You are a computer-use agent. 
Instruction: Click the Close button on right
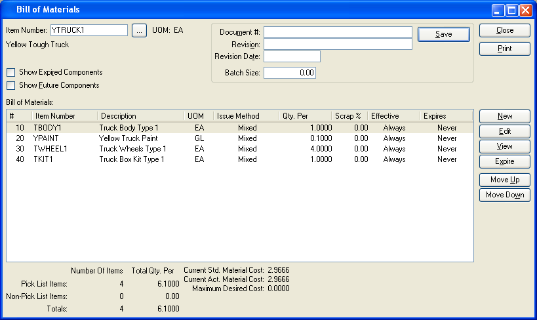coord(504,30)
